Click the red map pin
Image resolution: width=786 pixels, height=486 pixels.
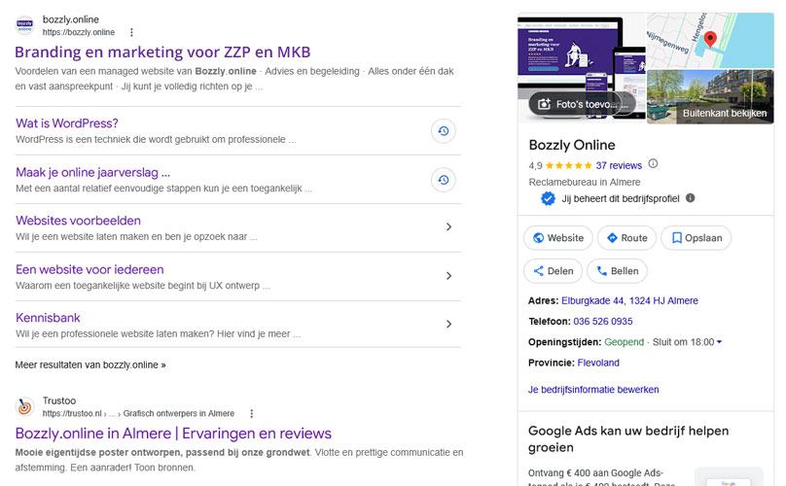coord(710,39)
